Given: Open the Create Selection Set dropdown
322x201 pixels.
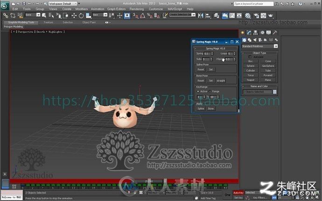Looking at the screenshot, I should tap(182, 14).
